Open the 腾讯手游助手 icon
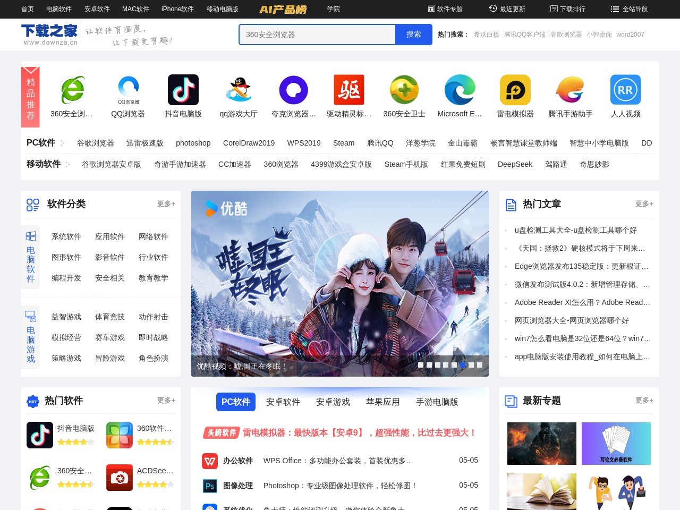Viewport: 680px width, 510px height. [570, 90]
